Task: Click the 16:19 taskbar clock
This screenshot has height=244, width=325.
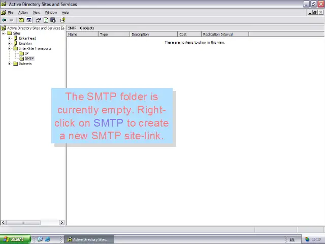Action: click(316, 239)
